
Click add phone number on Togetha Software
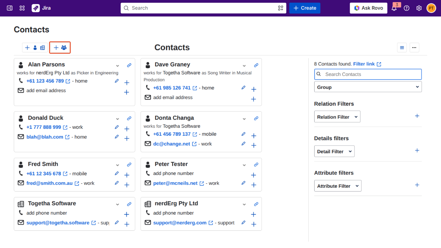[47, 213]
